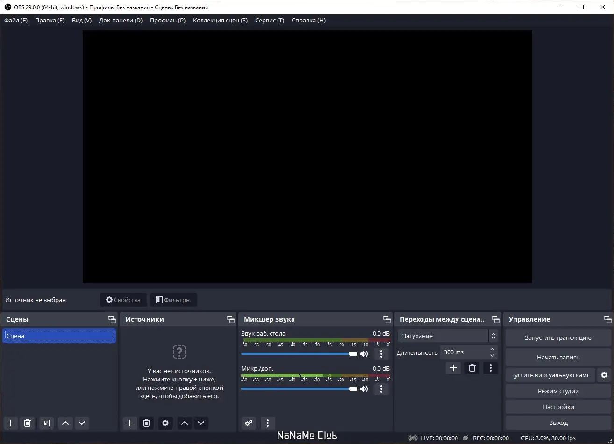The width and height of the screenshot is (614, 444).
Task: Undock the Управление panel
Action: [607, 319]
